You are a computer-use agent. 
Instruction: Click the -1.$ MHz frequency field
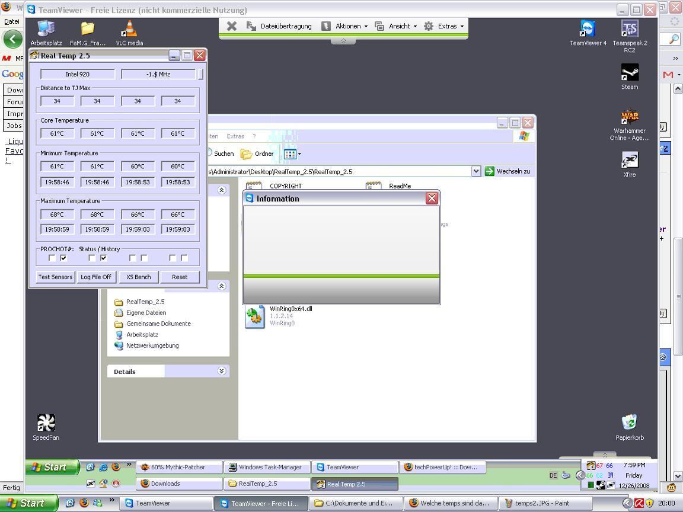pyautogui.click(x=158, y=74)
